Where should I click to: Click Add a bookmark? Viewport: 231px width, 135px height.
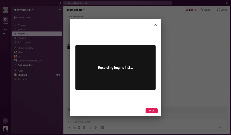point(75,16)
